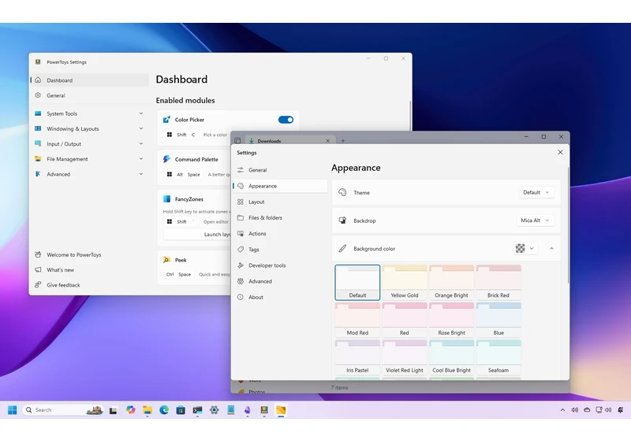The image size is (631, 441).
Task: Click the taskbar Search box
Action: (63, 409)
